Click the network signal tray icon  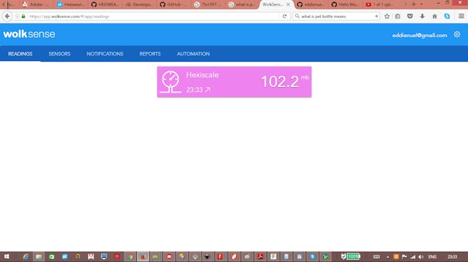click(x=412, y=257)
